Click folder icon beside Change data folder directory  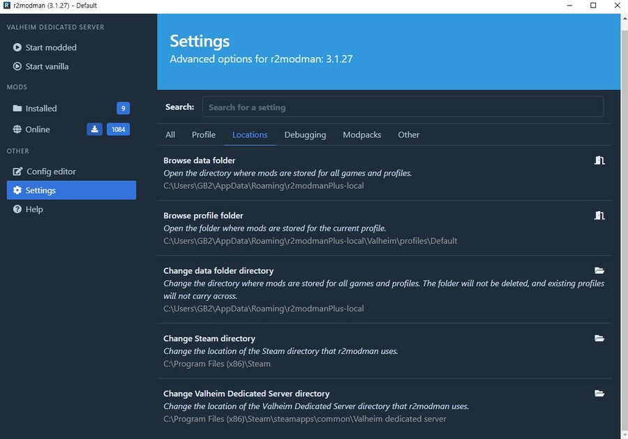coord(599,270)
